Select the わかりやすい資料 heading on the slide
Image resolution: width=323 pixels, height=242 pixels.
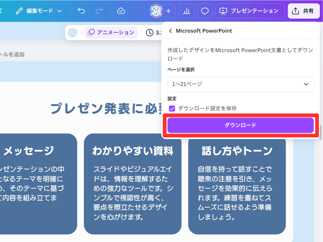pos(133,151)
